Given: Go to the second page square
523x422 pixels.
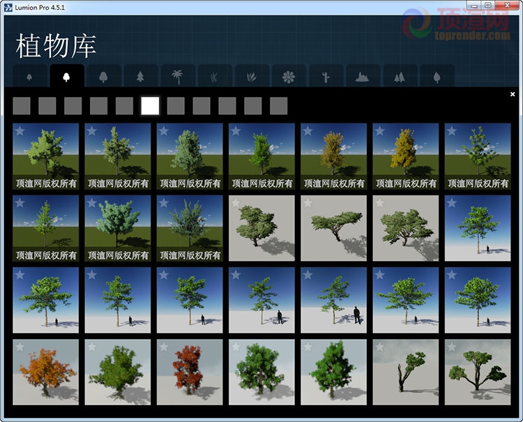Looking at the screenshot, I should (47, 106).
